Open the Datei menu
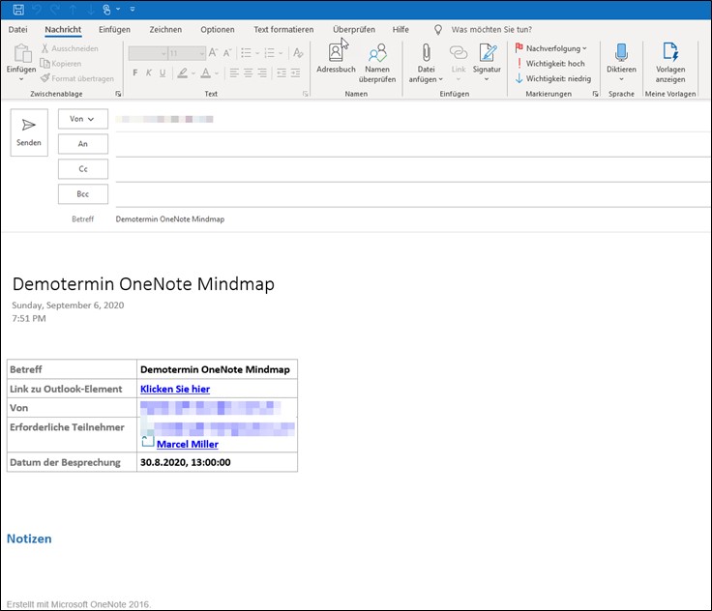The height and width of the screenshot is (611, 712). point(17,30)
